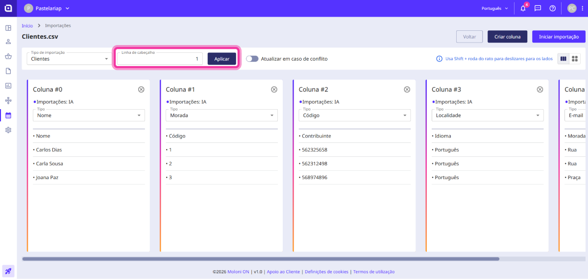
Task: Click Coluna #1 heading
Action: [180, 90]
